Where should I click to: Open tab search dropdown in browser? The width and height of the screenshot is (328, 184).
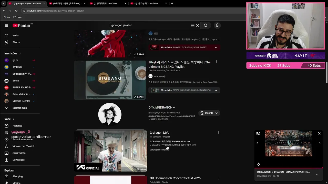[x=4, y=4]
